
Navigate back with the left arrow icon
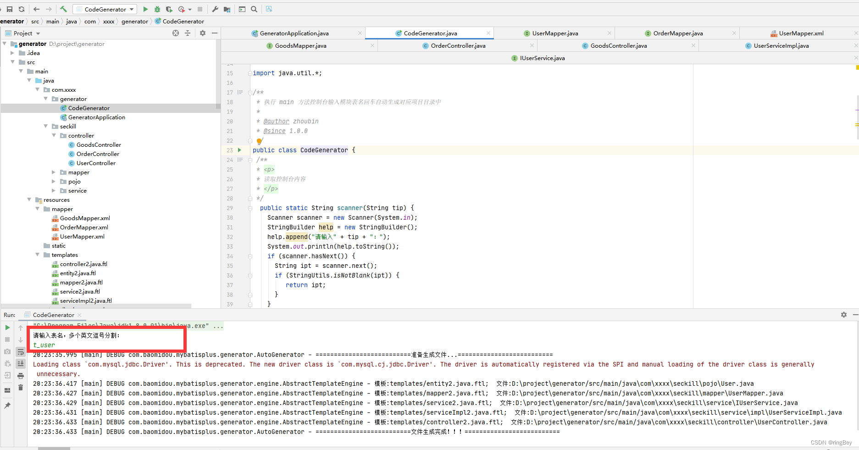(37, 9)
